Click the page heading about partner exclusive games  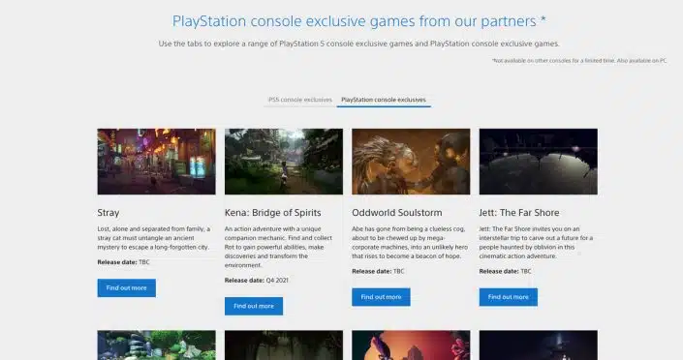coord(358,21)
